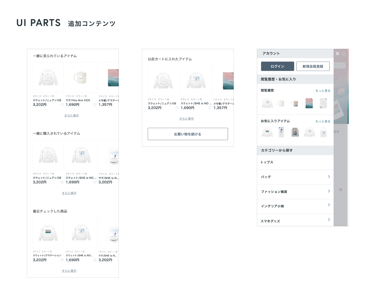Viewport: 376px width, 295px height.
Task: Open the tote bag thumbnail in お気に入りアイテム
Action: pyautogui.click(x=323, y=132)
